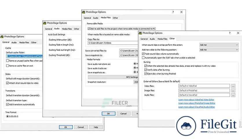This screenshot has height=140, width=242.
Task: Toggle Add transitions automatically
Action: coord(7,104)
